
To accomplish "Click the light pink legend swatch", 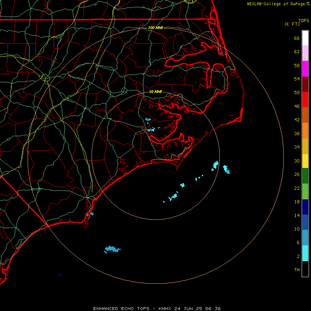I will (x=305, y=53).
